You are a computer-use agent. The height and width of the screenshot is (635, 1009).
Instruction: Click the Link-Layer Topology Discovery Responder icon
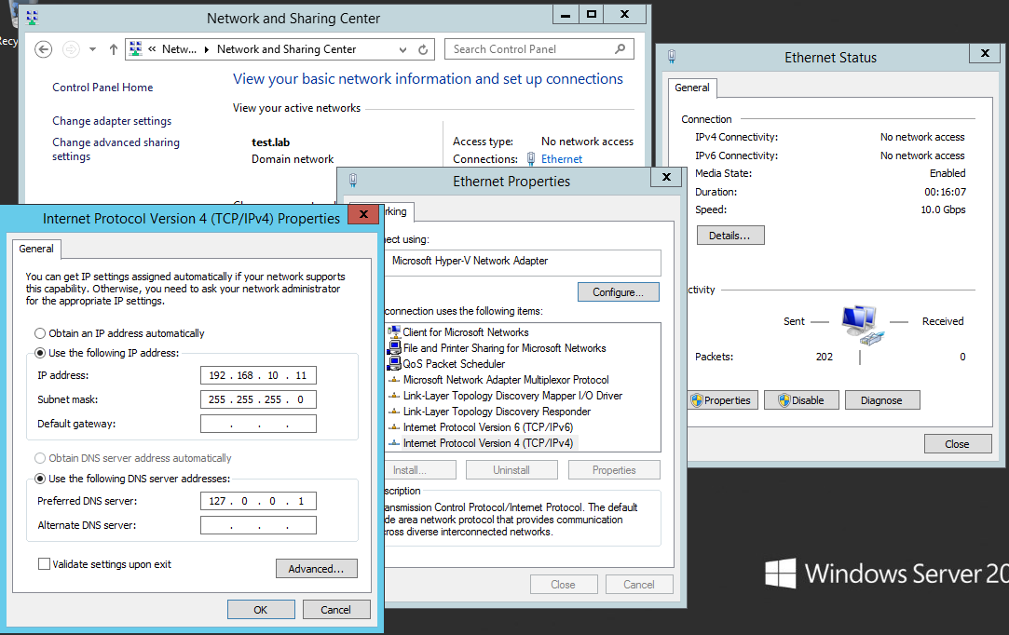tap(394, 412)
